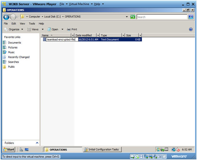Open VMware Player Virtual Machine menu
197x160 pixels.
(x=81, y=4)
